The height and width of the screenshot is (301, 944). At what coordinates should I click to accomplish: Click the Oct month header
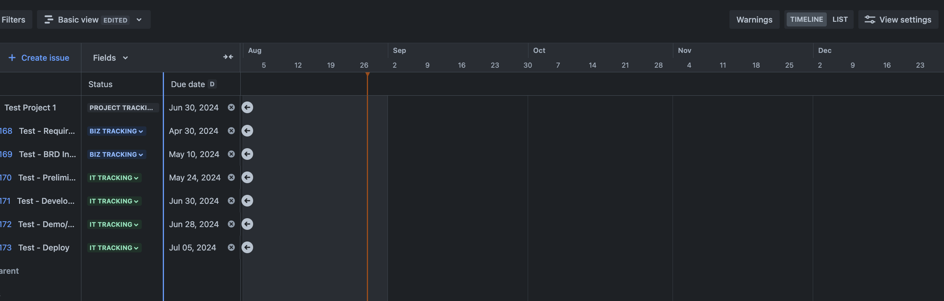539,50
